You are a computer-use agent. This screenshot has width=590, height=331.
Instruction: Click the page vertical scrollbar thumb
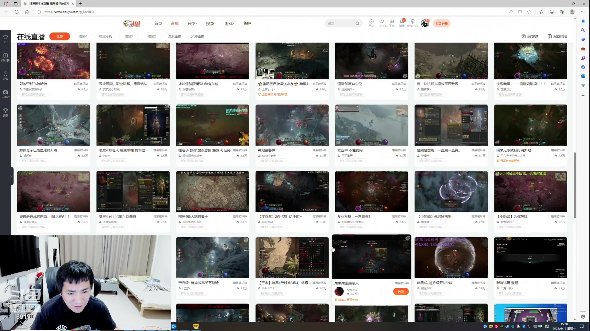(x=575, y=185)
